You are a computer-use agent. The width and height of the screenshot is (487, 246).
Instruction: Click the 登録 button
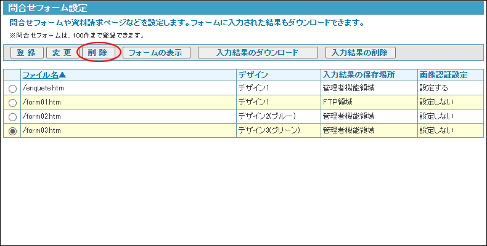(27, 53)
